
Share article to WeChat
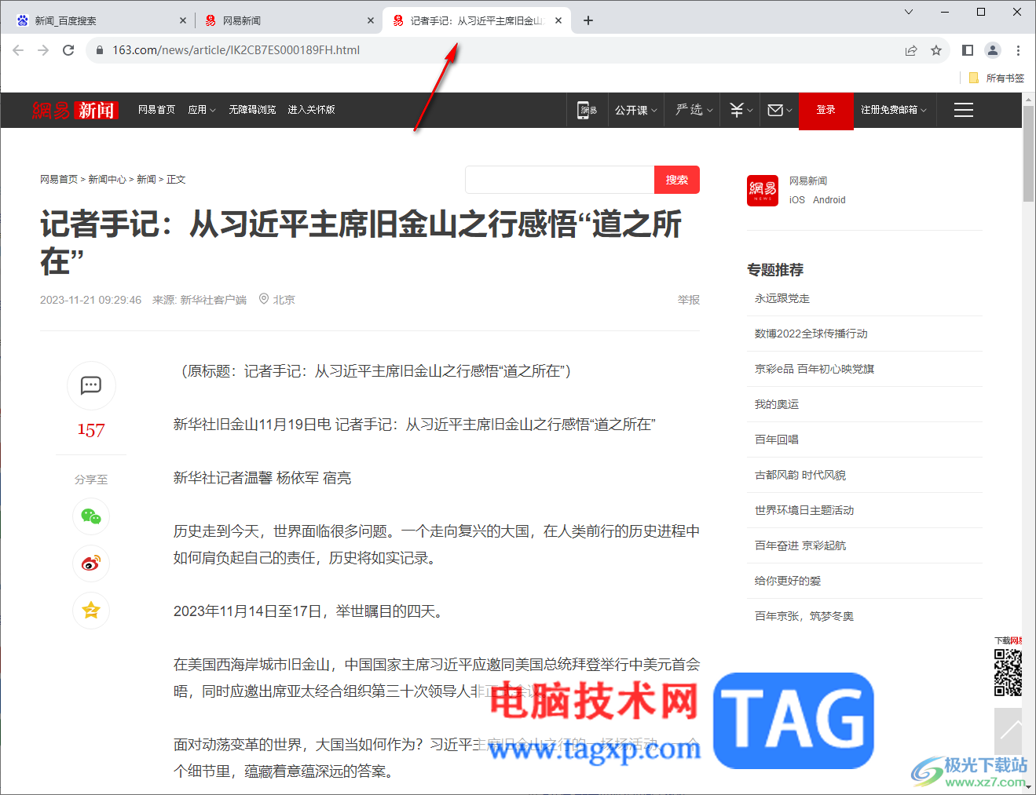91,516
